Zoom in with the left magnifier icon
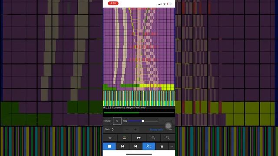The image size is (278, 156). pos(153,138)
